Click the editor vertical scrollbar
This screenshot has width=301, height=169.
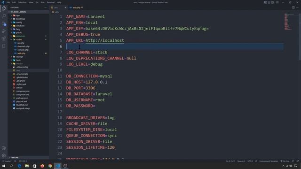[x=300, y=37]
